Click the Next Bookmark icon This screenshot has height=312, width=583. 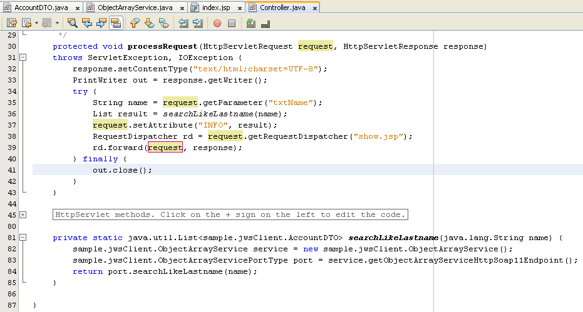coord(150,23)
